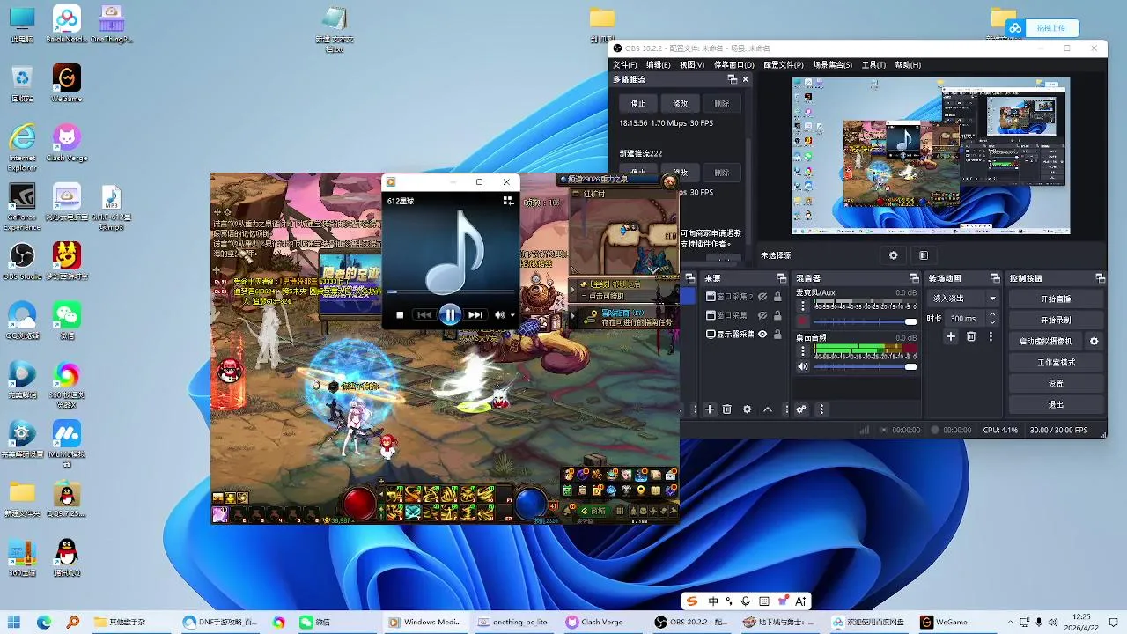This screenshot has width=1127, height=634.
Task: Mute the 桌面音频 speaker icon
Action: pyautogui.click(x=802, y=366)
